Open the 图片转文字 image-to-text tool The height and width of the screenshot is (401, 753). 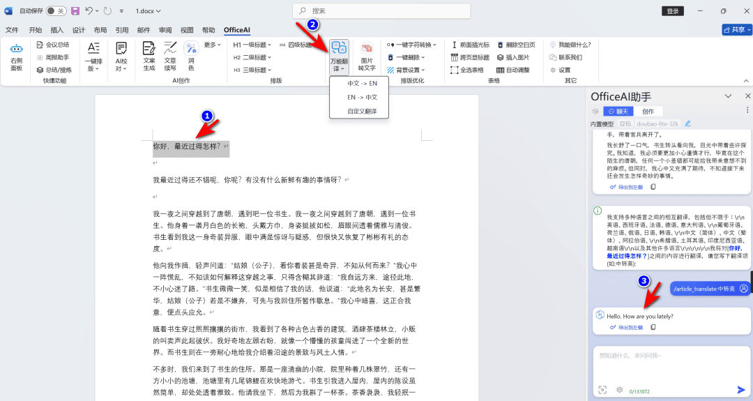[367, 57]
